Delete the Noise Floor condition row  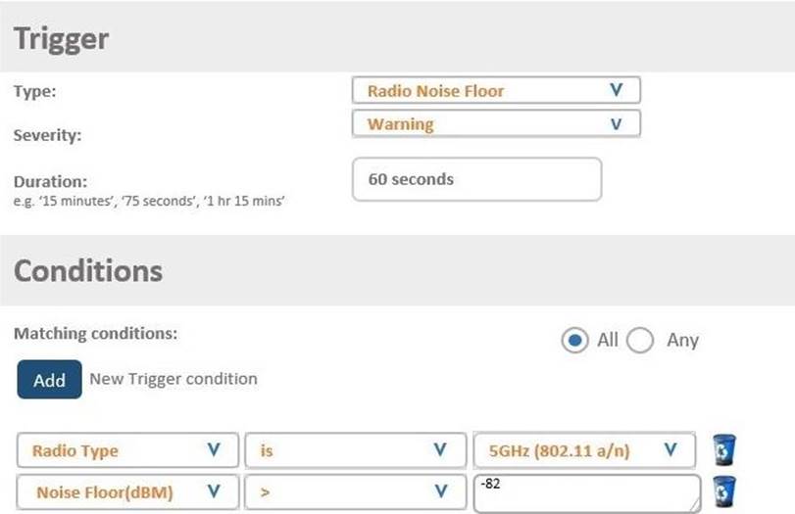[723, 491]
